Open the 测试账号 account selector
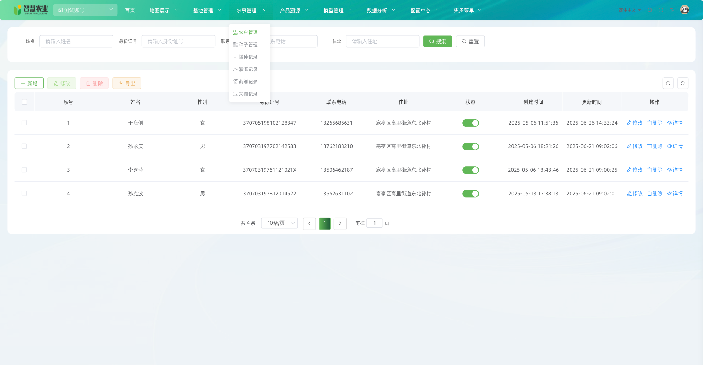Image resolution: width=703 pixels, height=365 pixels. pos(85,10)
